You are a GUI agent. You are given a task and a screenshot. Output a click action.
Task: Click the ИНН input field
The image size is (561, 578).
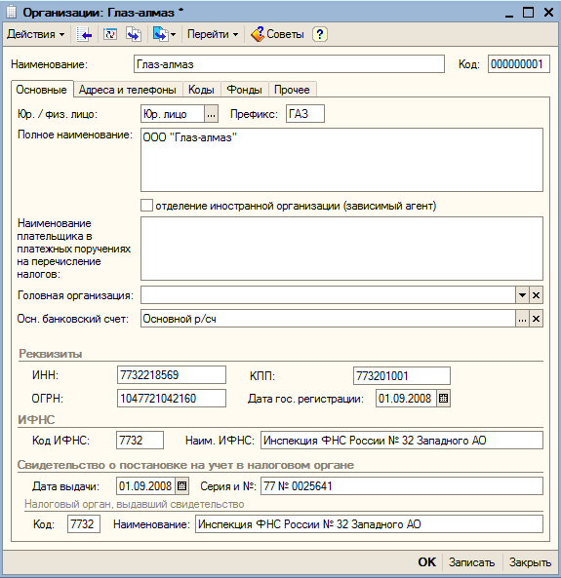[x=172, y=375]
